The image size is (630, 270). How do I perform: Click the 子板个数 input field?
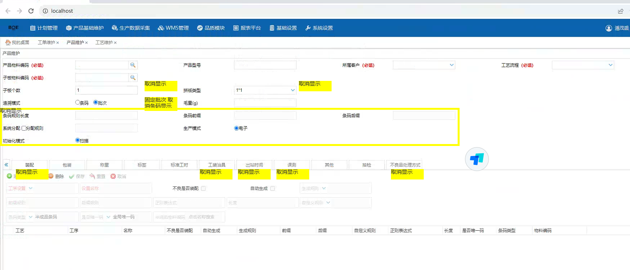[x=106, y=90]
